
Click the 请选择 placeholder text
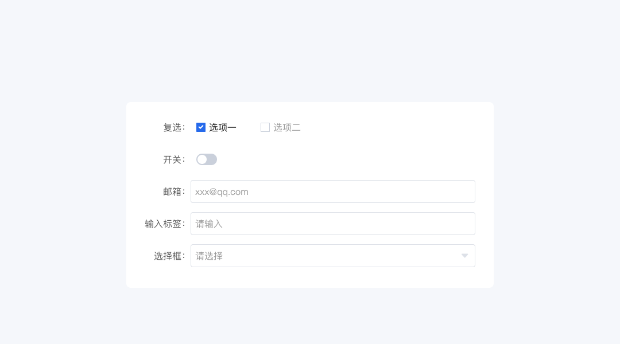click(x=209, y=256)
